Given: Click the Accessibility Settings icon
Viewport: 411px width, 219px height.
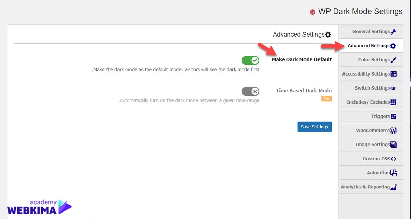Looking at the screenshot, I should (394, 74).
